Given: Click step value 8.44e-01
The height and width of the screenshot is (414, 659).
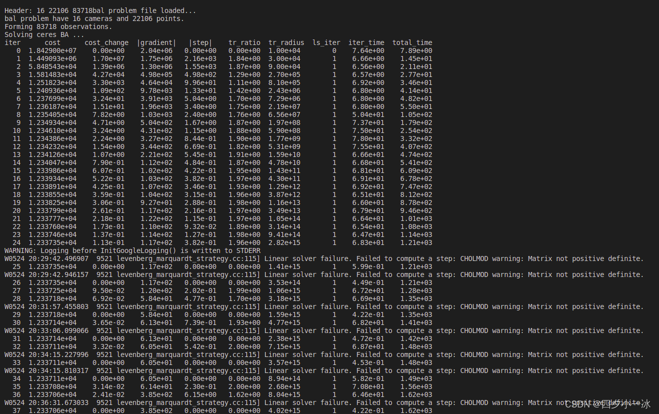Looking at the screenshot, I should click(x=200, y=138).
